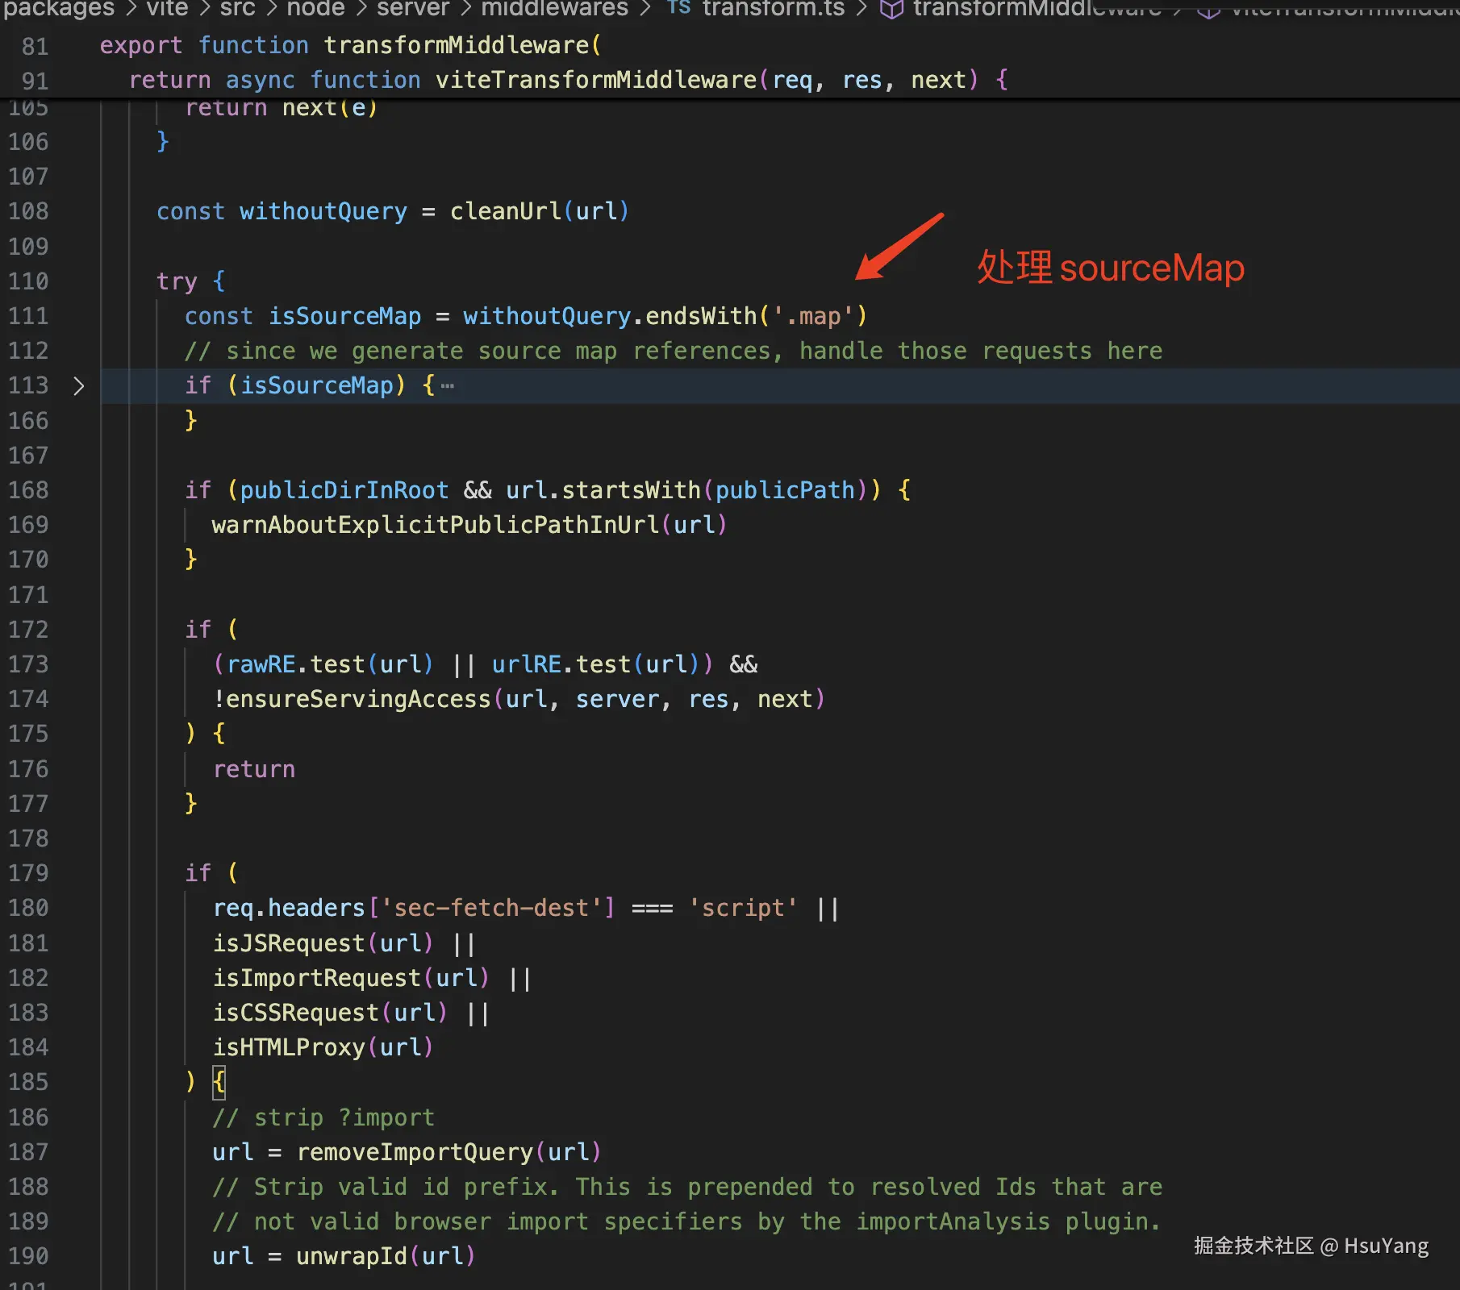Click the source map references comment on line 112
This screenshot has height=1290, width=1460.
tap(674, 351)
